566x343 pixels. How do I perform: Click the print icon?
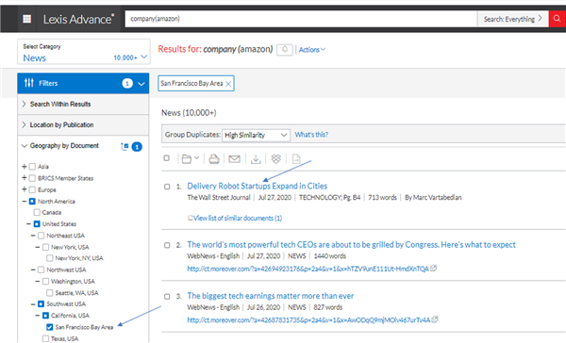[x=214, y=158]
